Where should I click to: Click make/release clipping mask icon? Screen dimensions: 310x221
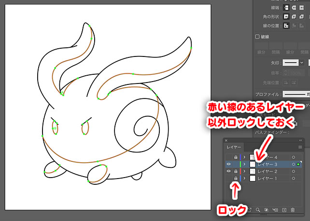pyautogui.click(x=267, y=210)
